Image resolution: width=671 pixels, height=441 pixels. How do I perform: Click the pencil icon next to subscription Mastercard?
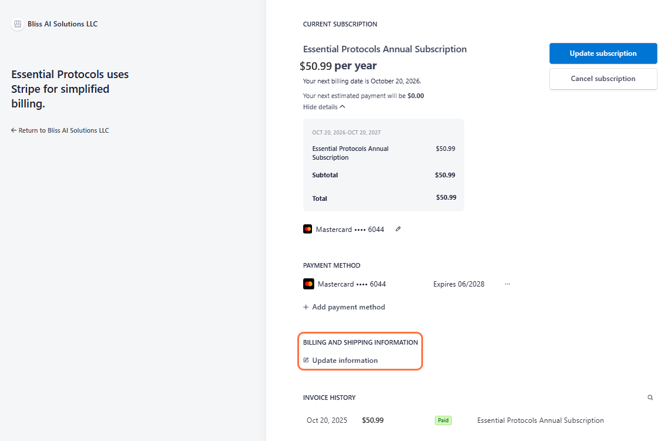point(398,229)
